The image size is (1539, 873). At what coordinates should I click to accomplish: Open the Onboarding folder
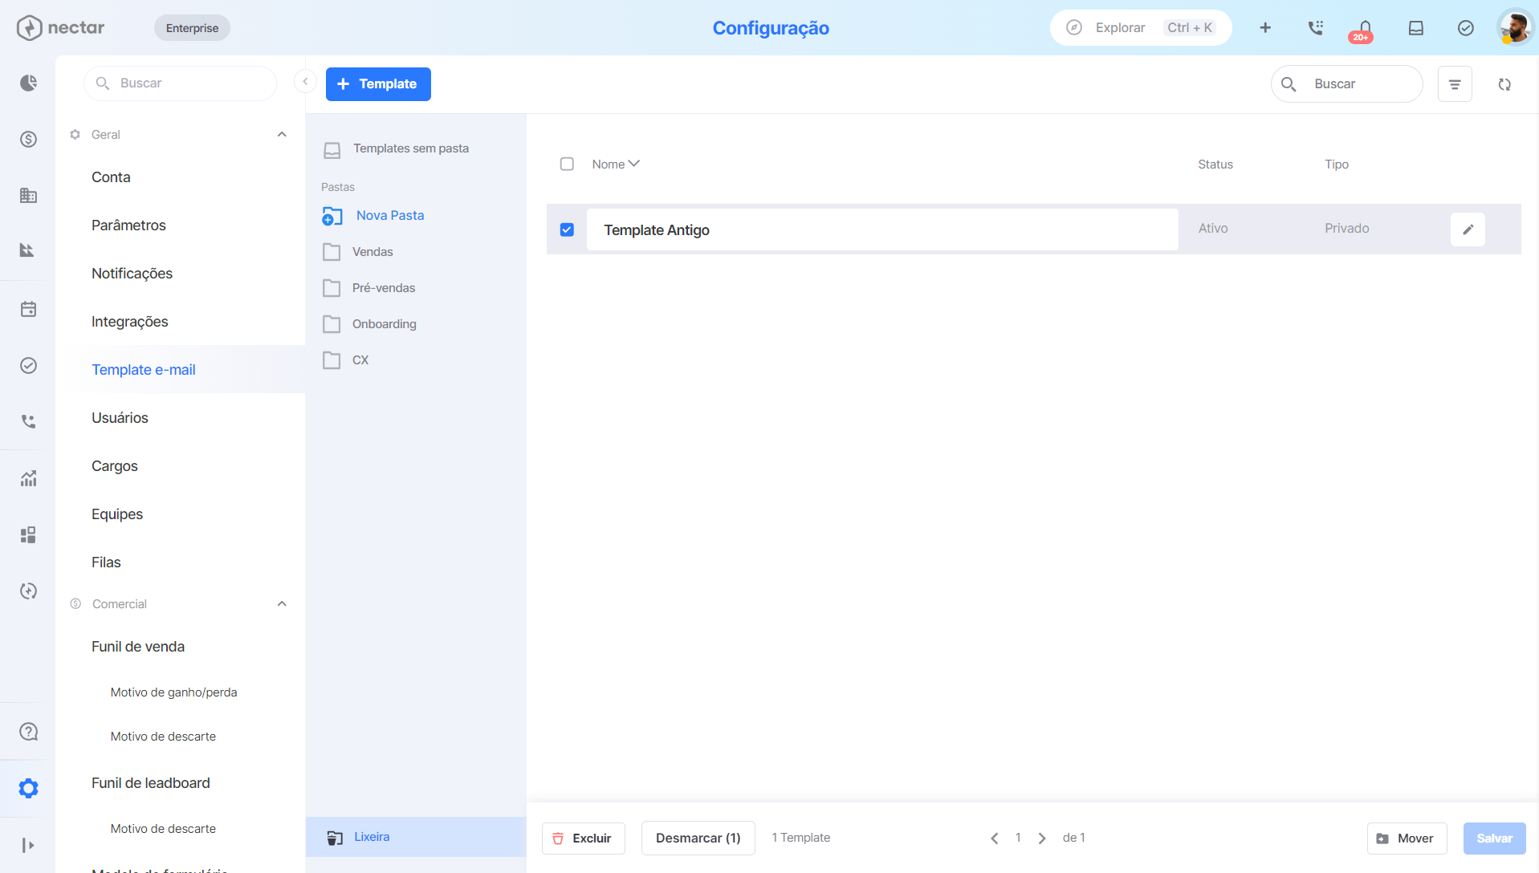click(369, 324)
